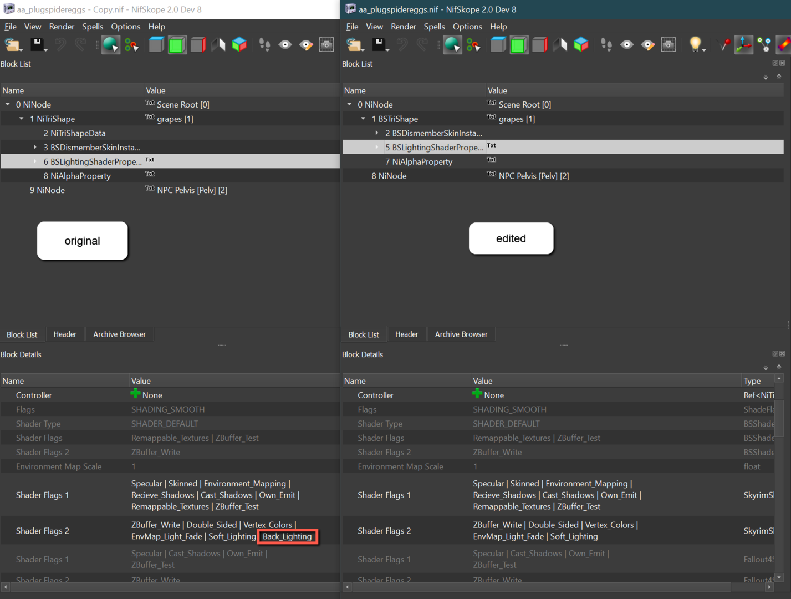Select 8 NiAlphaProperty row in Copy.nif window

pos(170,176)
